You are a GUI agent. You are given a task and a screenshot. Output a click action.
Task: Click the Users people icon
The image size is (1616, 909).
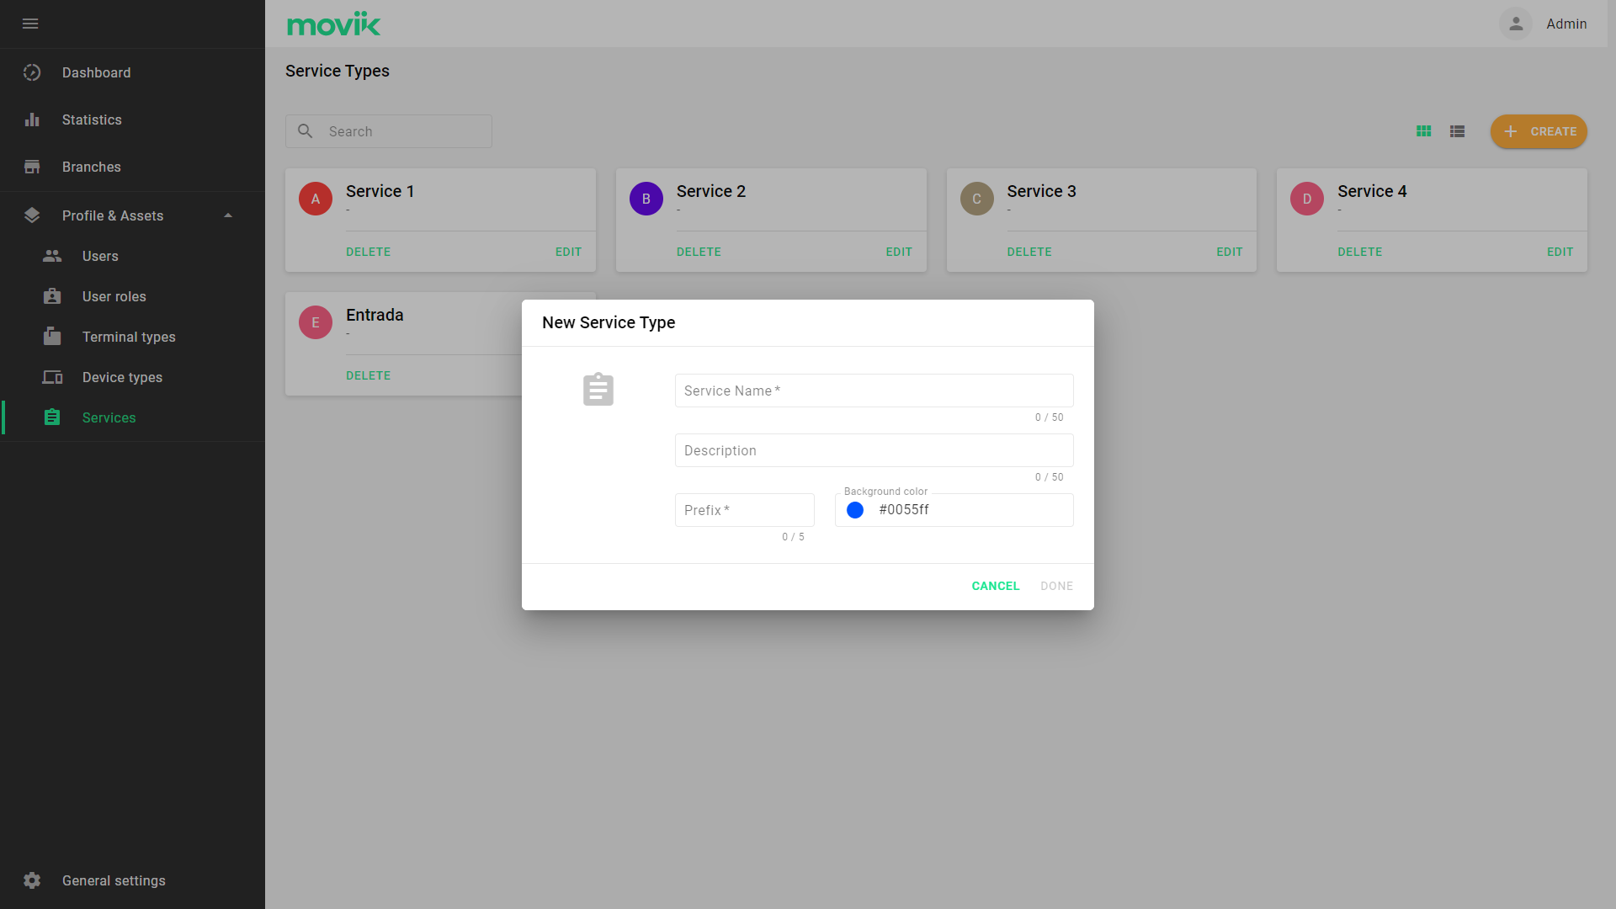pos(52,256)
